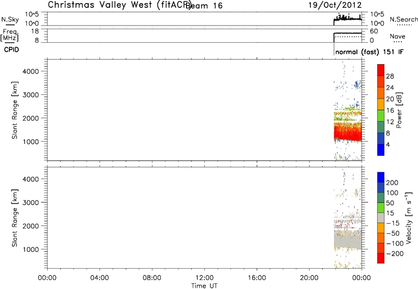
Task: Click the 'Velocity [m s-1]' colorbar label
Action: 409,218
